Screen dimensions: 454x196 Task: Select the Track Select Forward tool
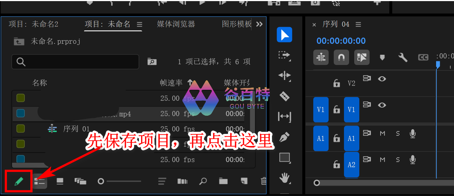[284, 55]
